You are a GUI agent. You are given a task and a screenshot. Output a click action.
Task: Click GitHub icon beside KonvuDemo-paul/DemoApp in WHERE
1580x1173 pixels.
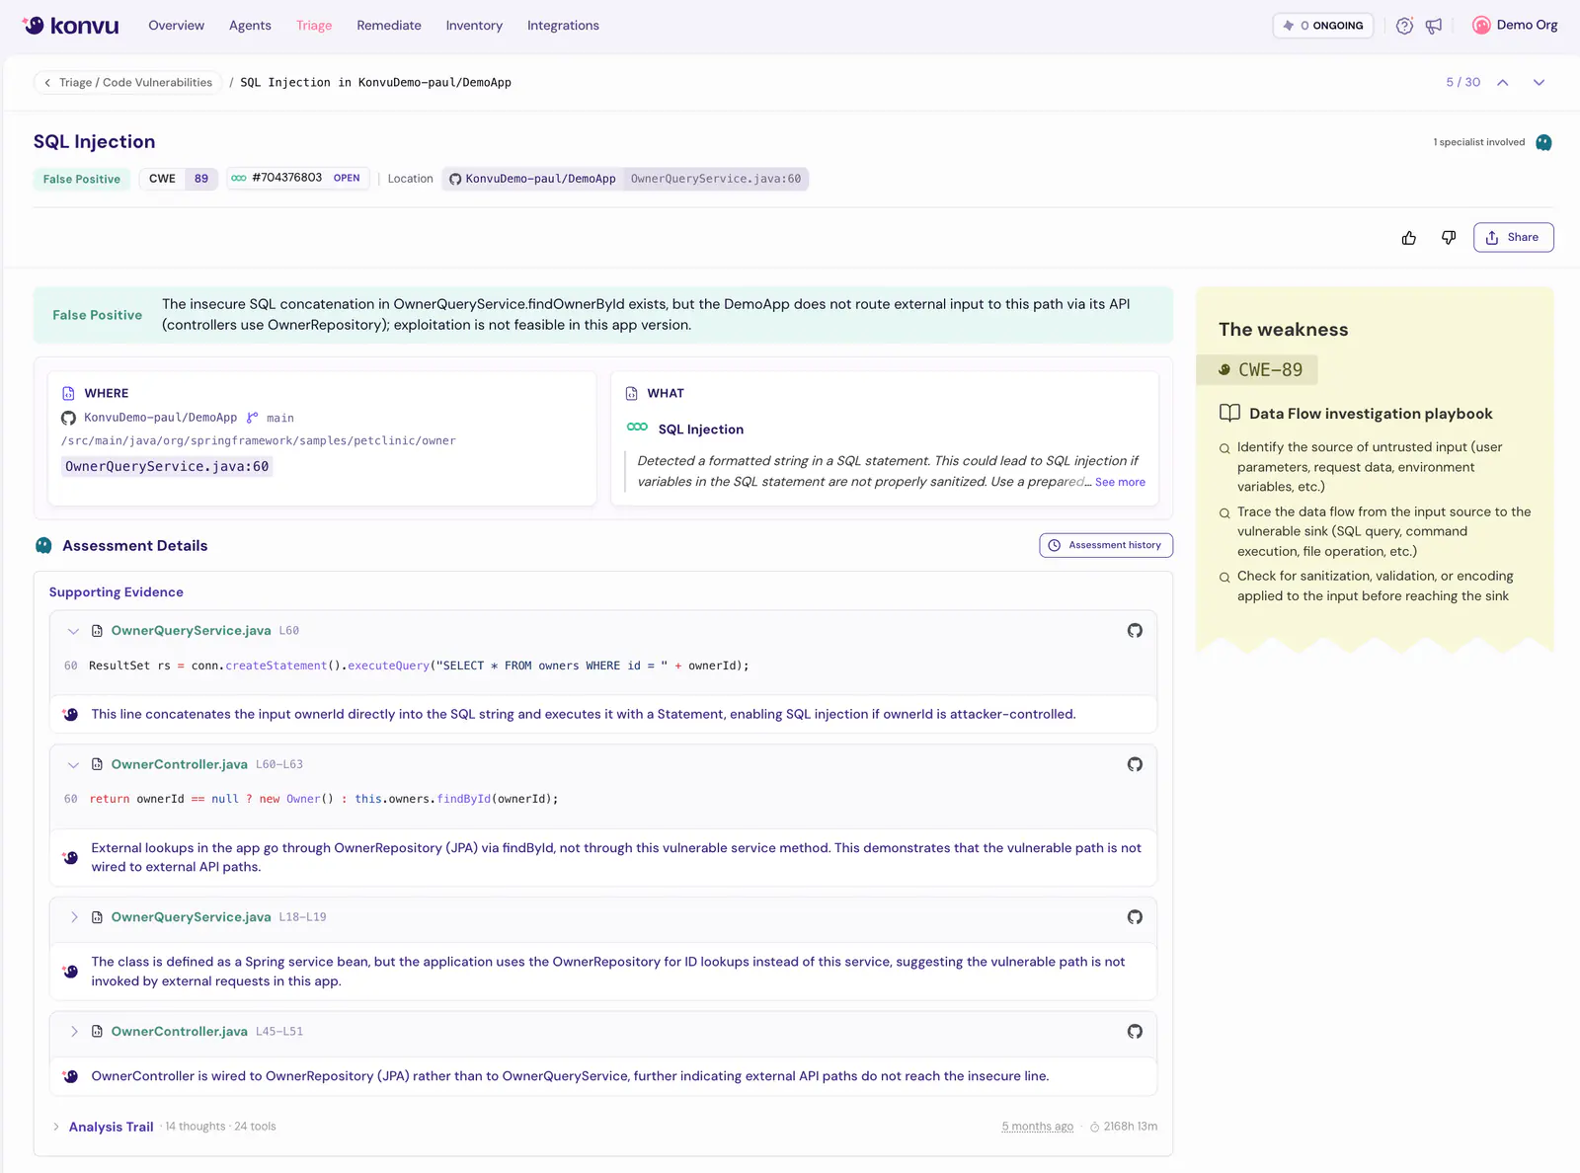click(x=68, y=419)
